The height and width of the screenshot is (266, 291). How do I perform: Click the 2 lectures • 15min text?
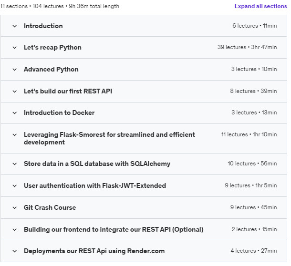(x=254, y=229)
